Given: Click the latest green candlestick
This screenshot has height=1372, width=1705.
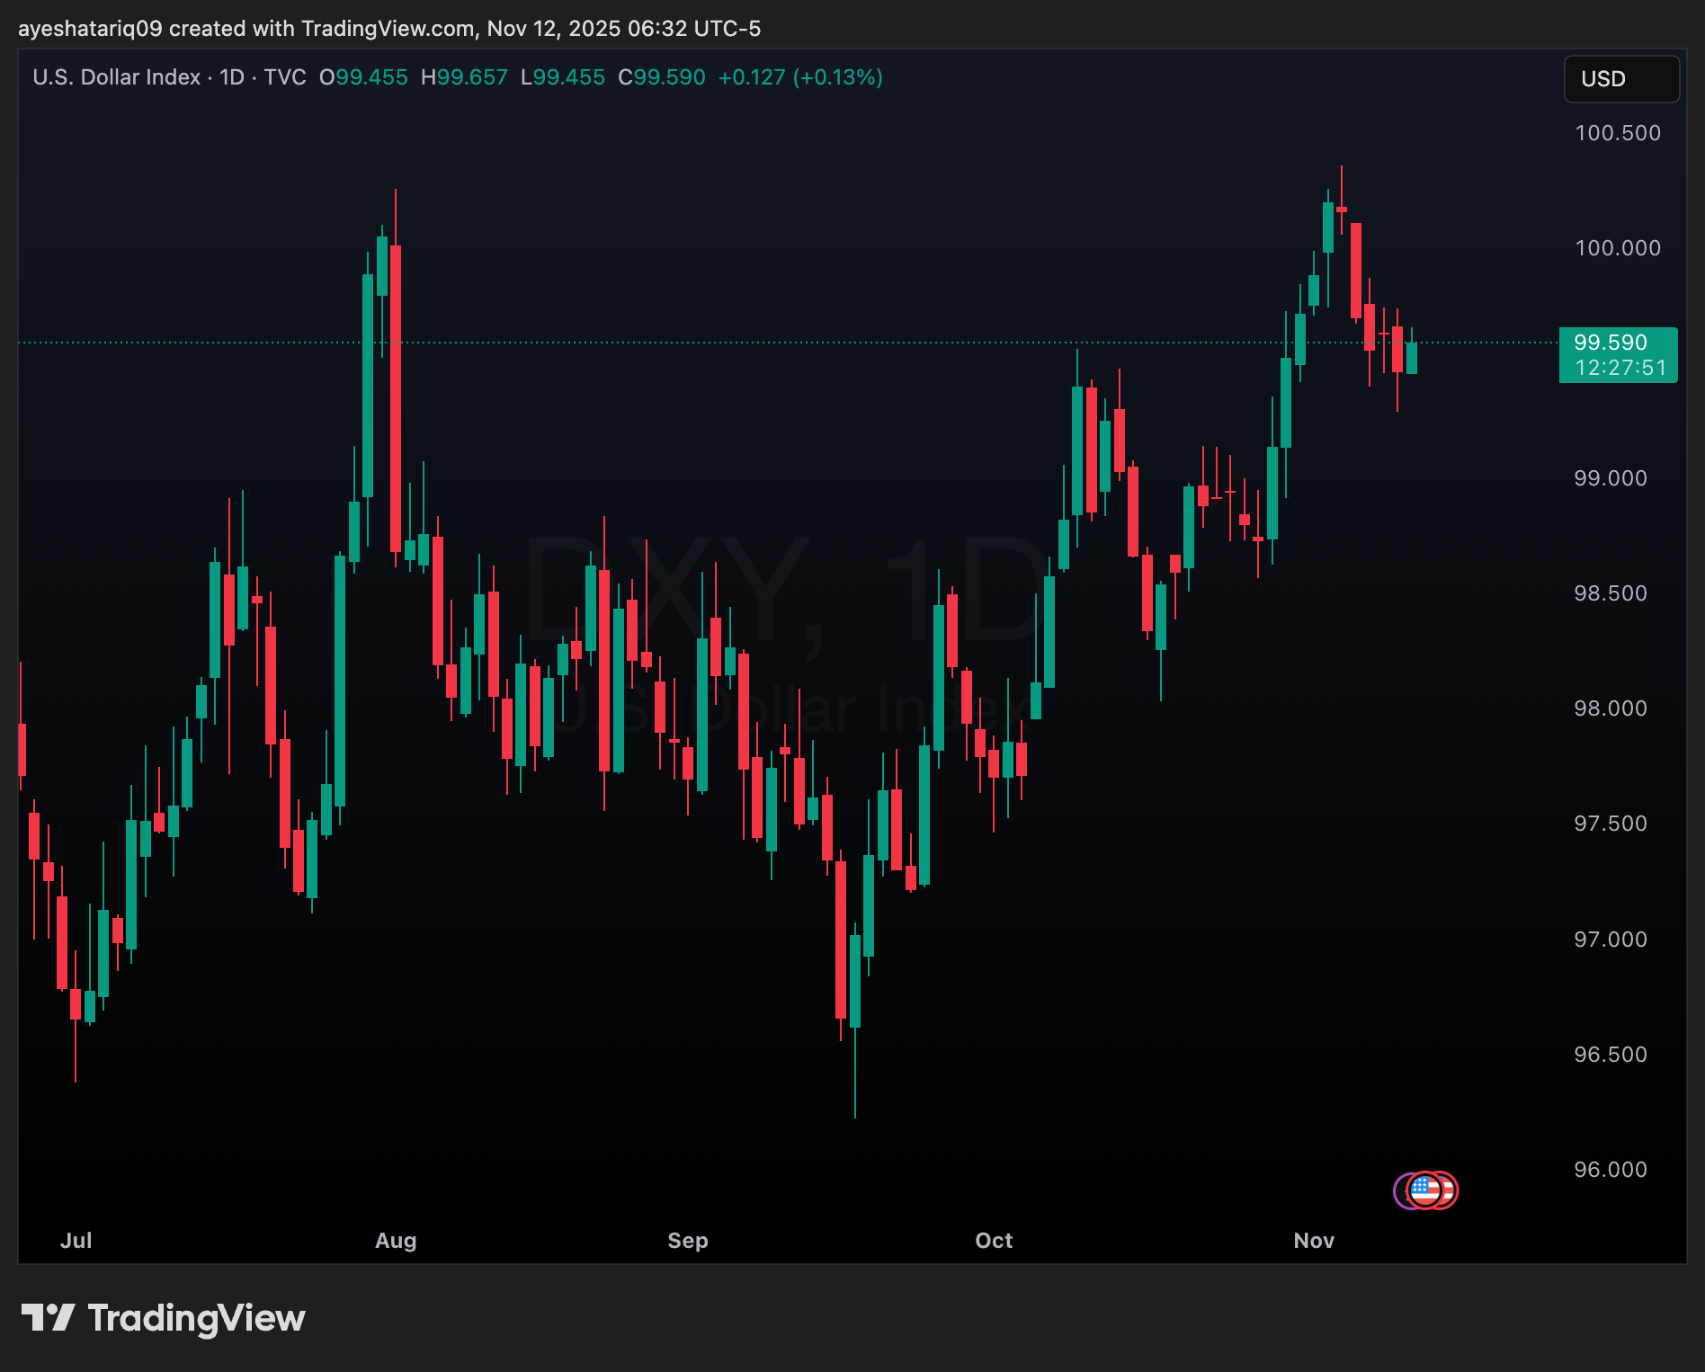Looking at the screenshot, I should (1412, 357).
